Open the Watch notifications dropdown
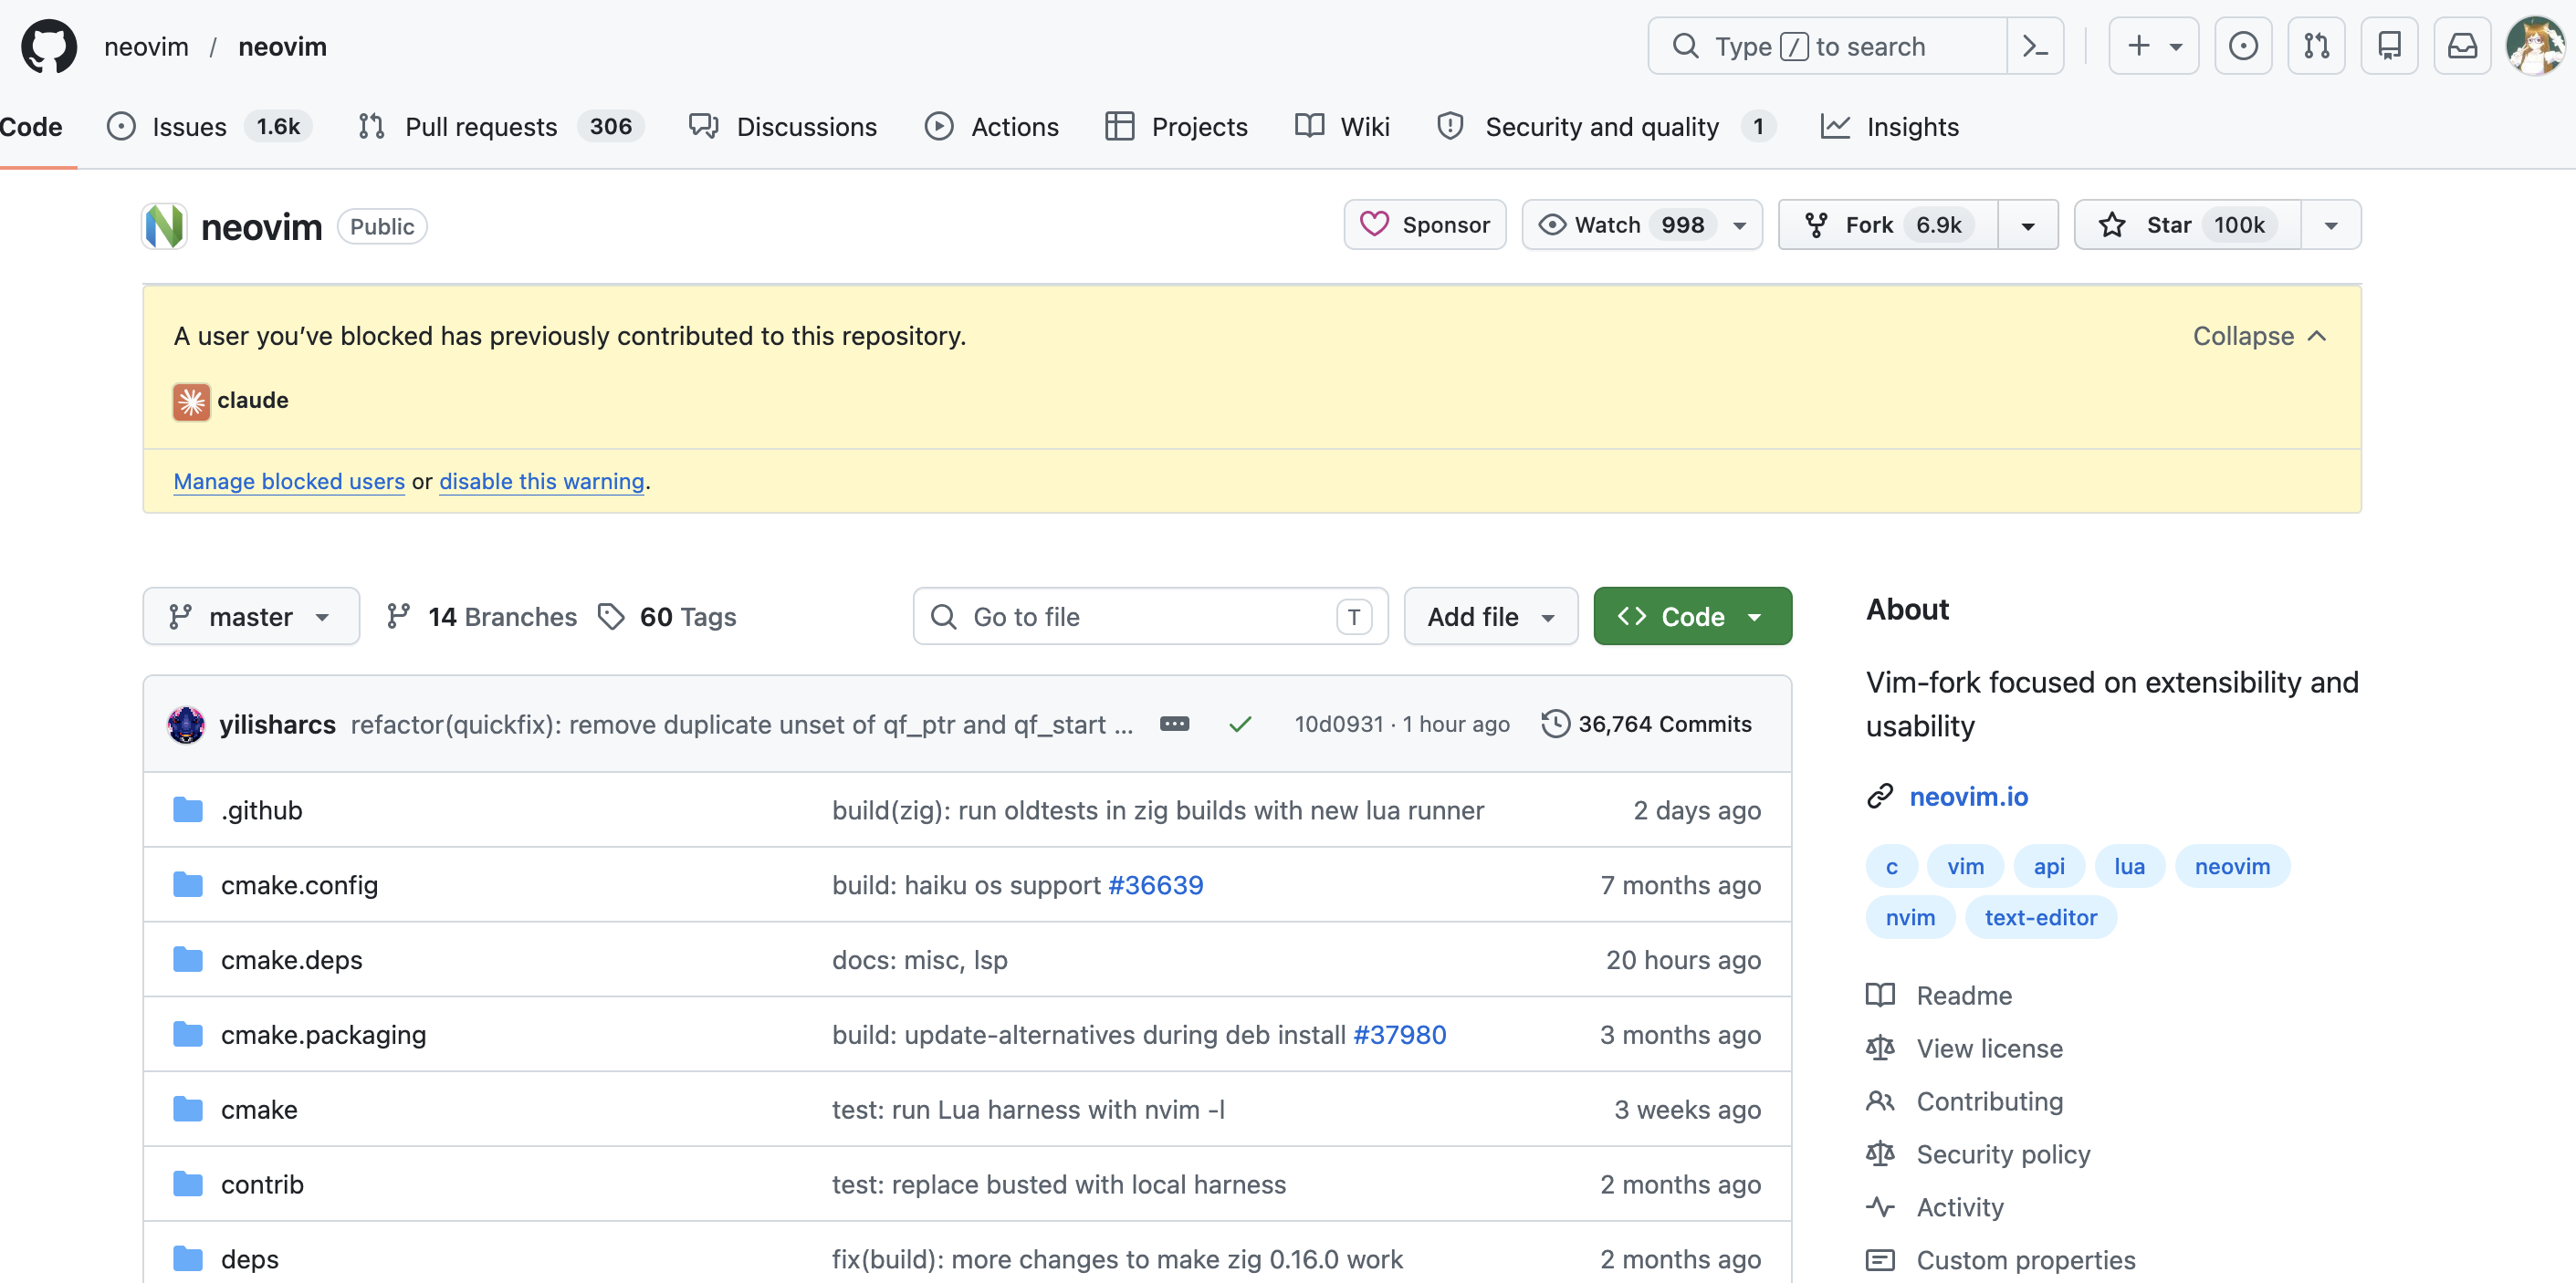The height and width of the screenshot is (1283, 2576). click(1642, 225)
